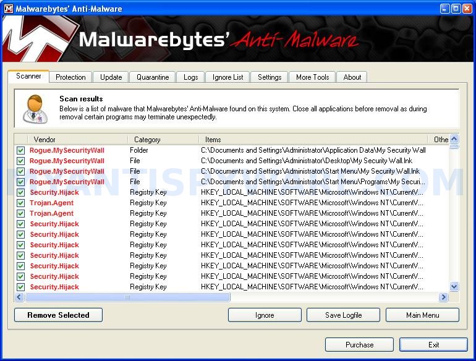Uncheck the first Security.Hijack registry key entry

[20, 192]
